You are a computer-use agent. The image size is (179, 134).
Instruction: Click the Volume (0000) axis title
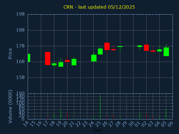[10, 107]
